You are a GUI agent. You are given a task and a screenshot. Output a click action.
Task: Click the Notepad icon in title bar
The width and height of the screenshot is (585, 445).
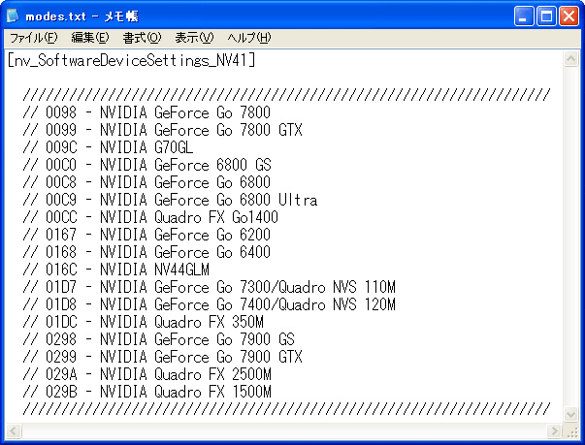(x=14, y=16)
